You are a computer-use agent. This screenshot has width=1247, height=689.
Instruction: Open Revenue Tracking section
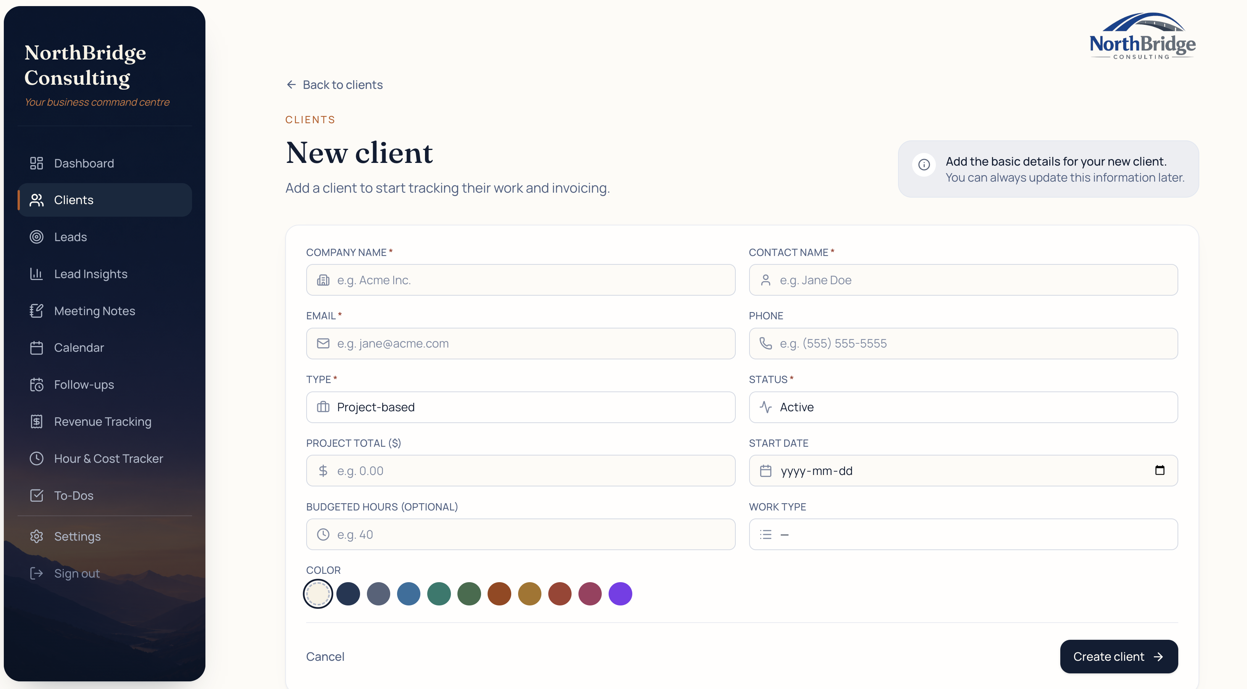click(x=105, y=422)
